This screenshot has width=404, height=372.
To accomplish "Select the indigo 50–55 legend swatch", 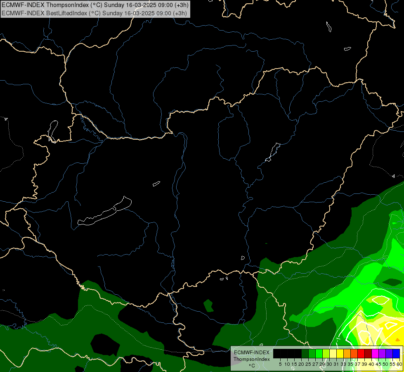I will click(389, 353).
